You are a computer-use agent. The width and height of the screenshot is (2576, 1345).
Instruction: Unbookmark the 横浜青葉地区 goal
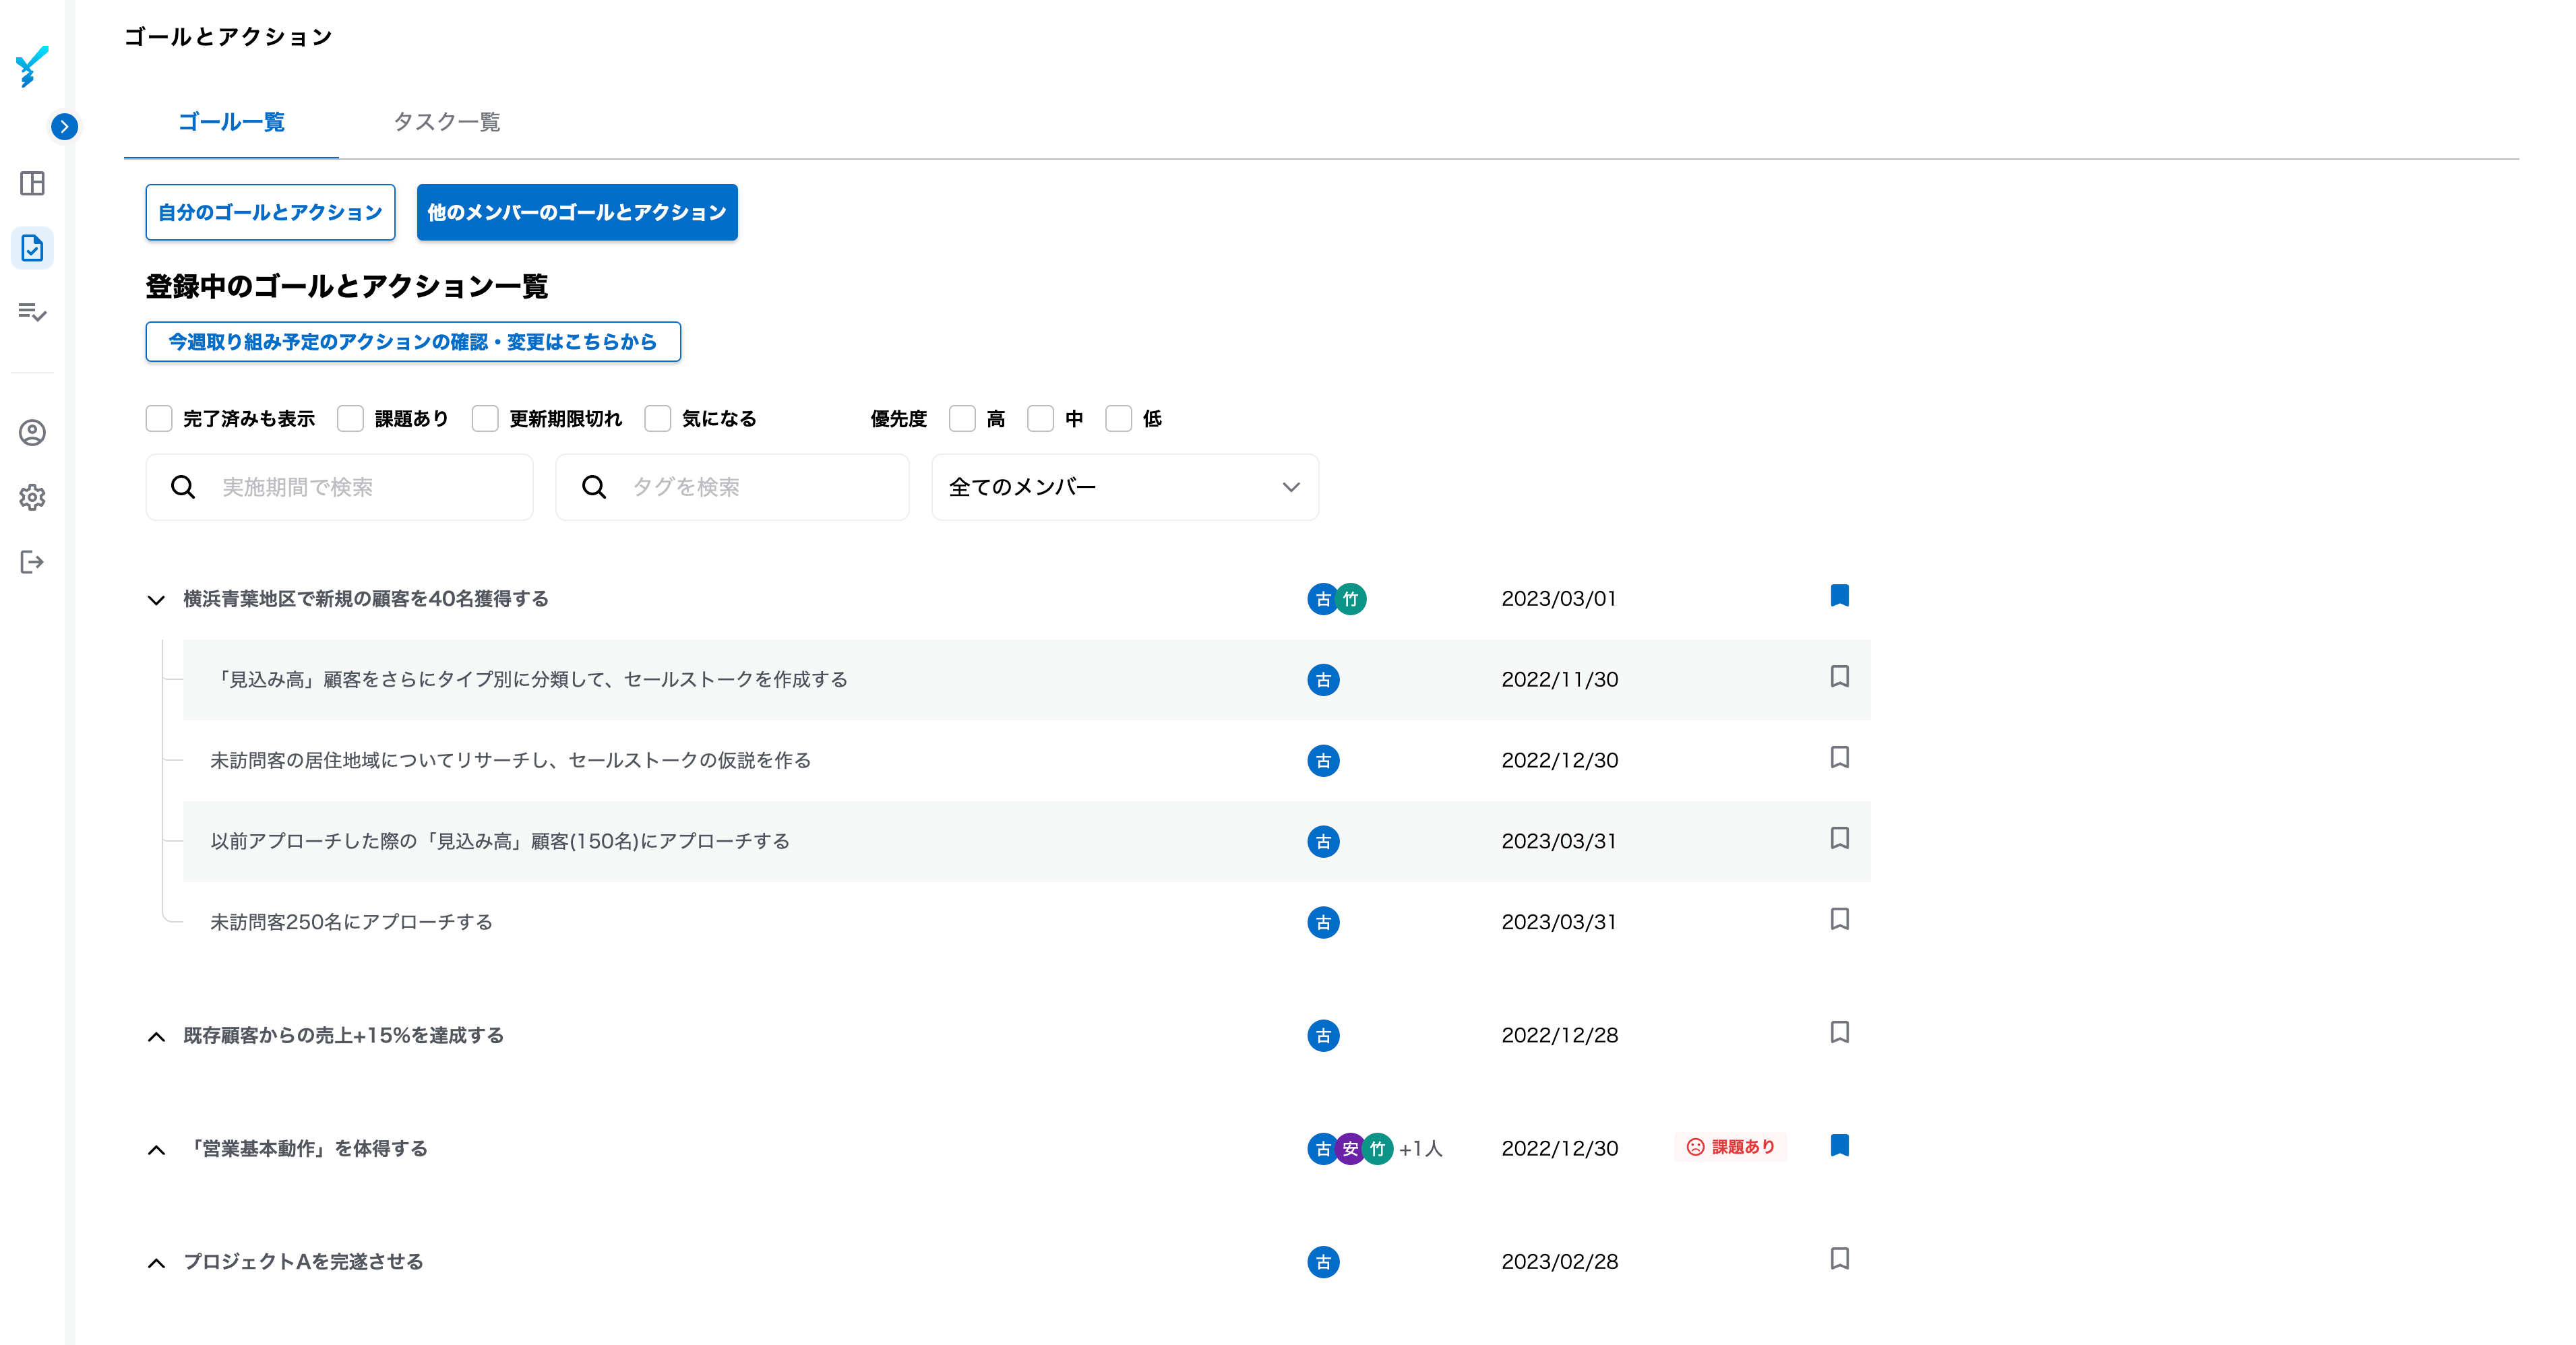coord(1839,596)
